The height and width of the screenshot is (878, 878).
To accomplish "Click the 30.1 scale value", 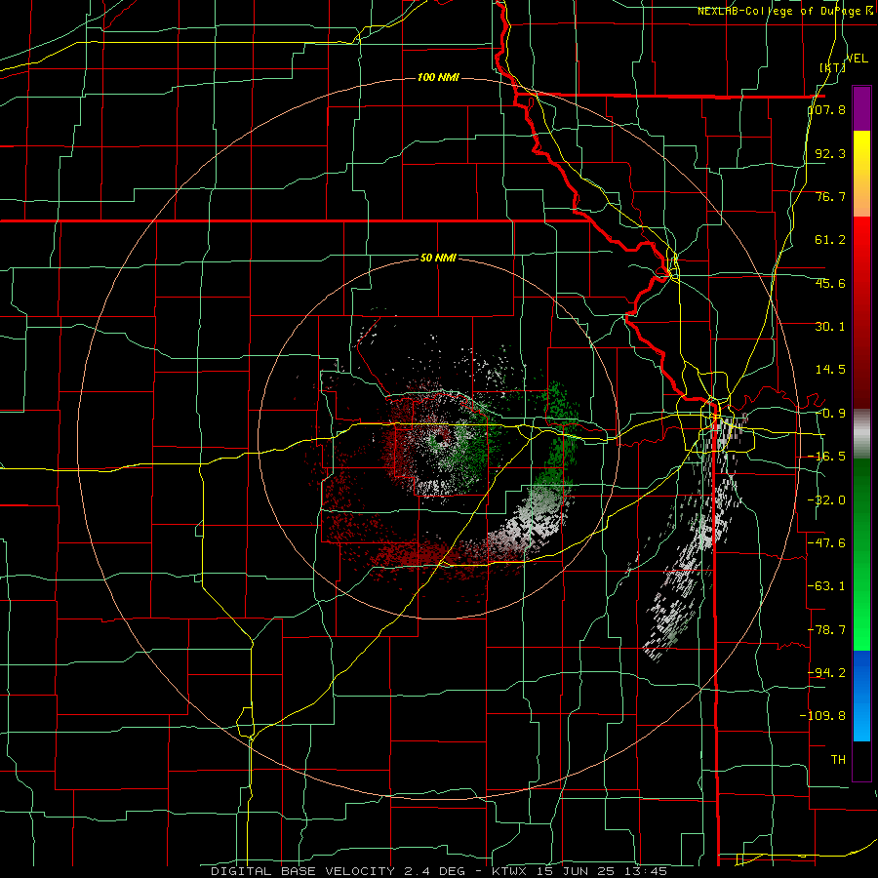I will click(x=830, y=327).
